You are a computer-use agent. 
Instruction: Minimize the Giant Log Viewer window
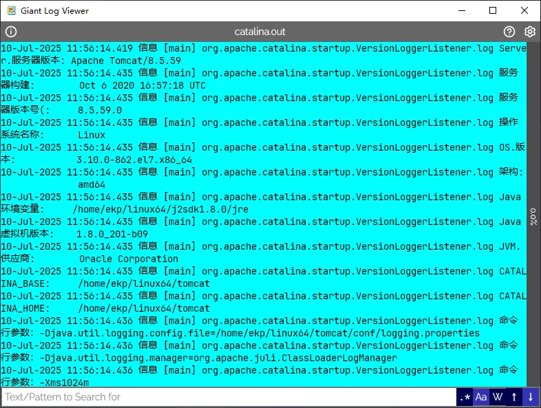click(462, 11)
